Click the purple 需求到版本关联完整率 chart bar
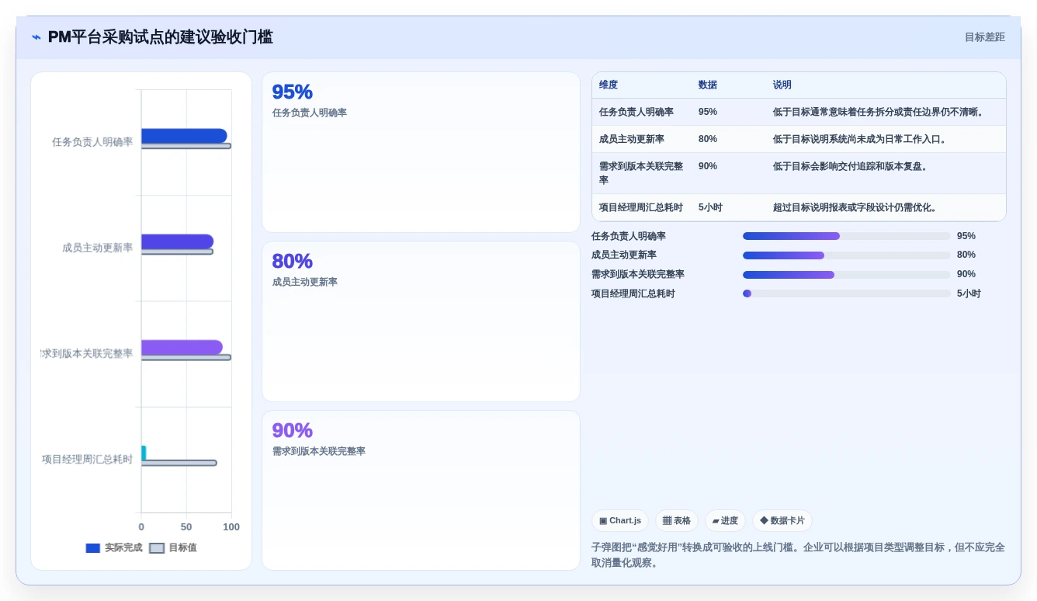This screenshot has height=601, width=1037. (x=182, y=347)
